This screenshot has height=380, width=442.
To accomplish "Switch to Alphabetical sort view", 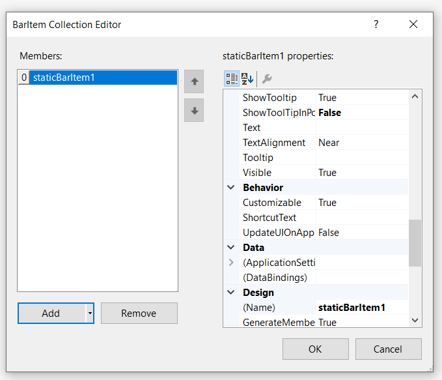I will [x=247, y=79].
